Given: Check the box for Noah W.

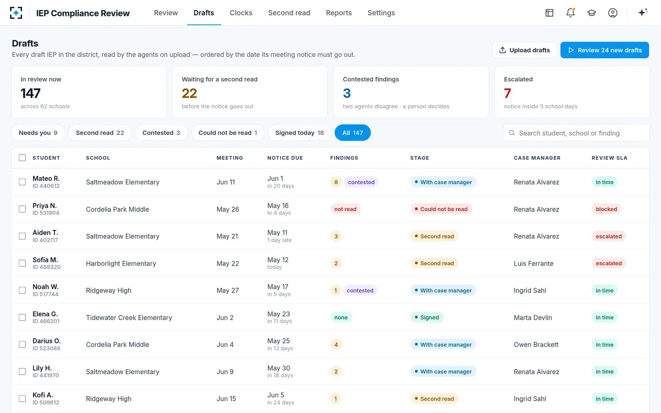Looking at the screenshot, I should (x=22, y=290).
